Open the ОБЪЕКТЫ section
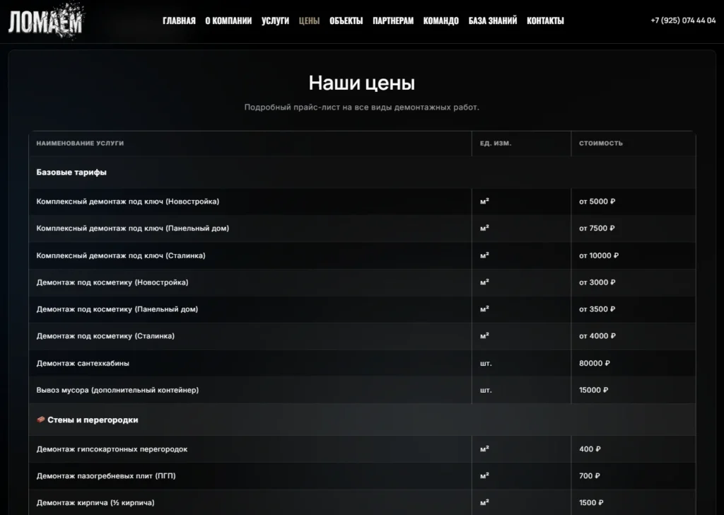This screenshot has height=515, width=724. [346, 21]
